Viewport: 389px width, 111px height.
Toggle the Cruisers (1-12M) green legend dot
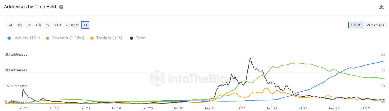[x=48, y=38]
